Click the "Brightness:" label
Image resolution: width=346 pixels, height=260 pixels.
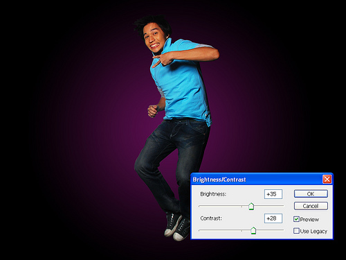(213, 194)
